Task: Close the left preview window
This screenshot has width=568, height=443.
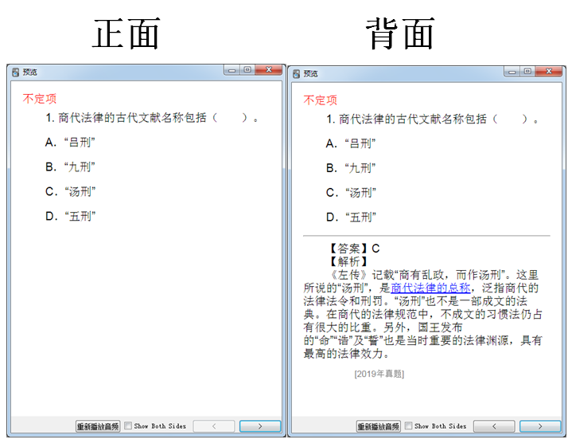Action: pos(268,69)
